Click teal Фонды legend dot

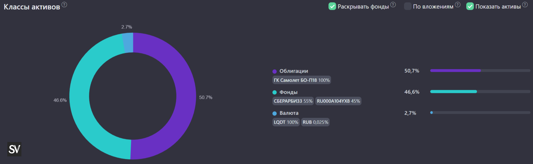click(x=274, y=92)
